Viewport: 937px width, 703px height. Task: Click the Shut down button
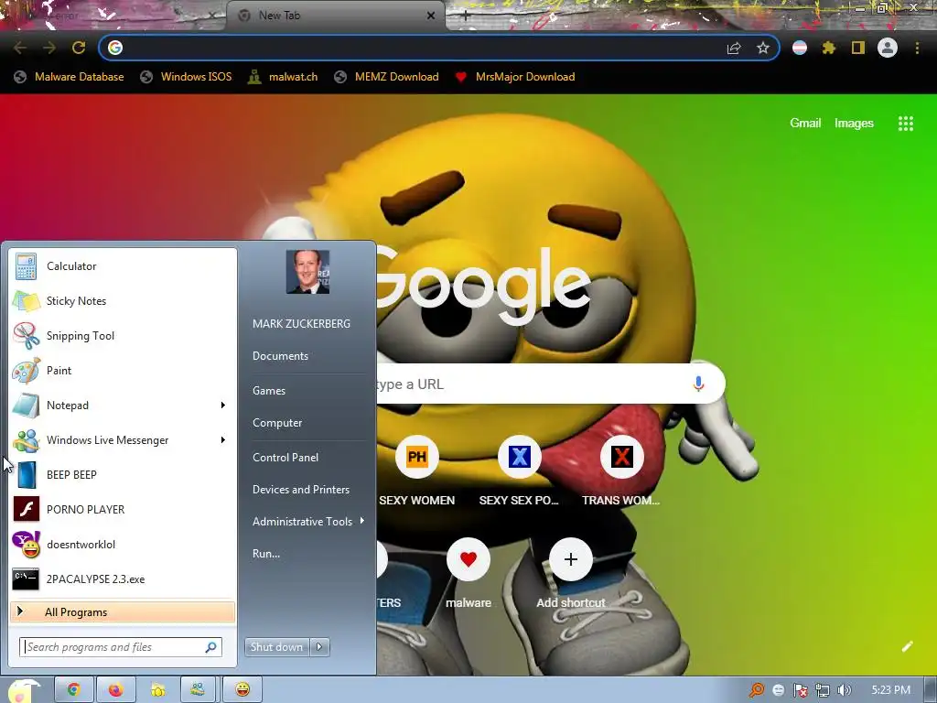276,647
